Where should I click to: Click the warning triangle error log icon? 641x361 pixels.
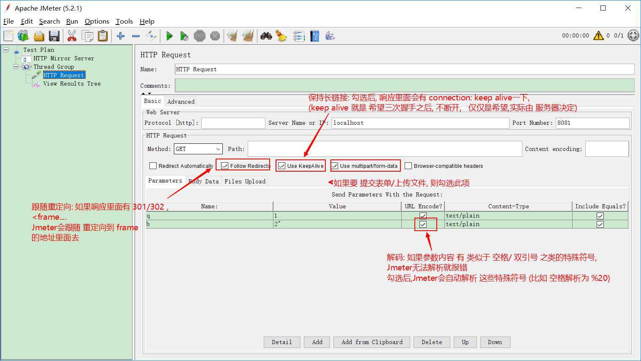pos(598,35)
